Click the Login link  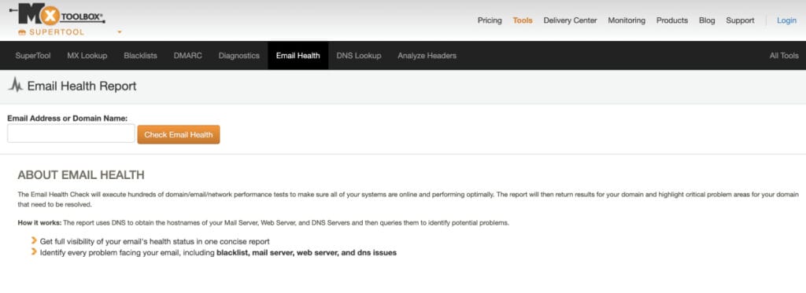tap(786, 20)
